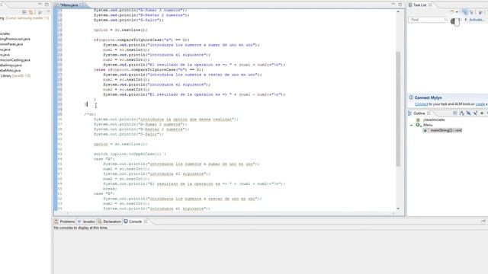Toggle Categorized view in Task List toolbar

click(x=464, y=12)
